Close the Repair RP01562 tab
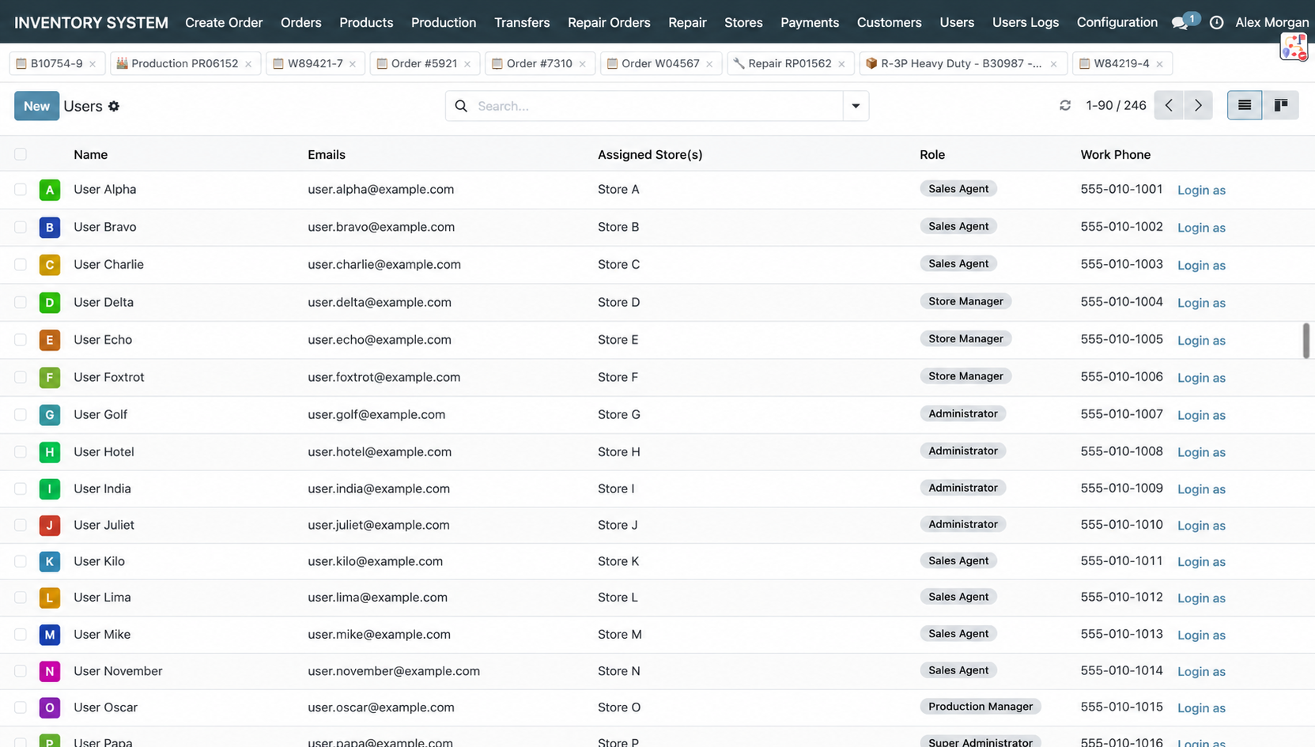This screenshot has width=1315, height=747. point(841,64)
